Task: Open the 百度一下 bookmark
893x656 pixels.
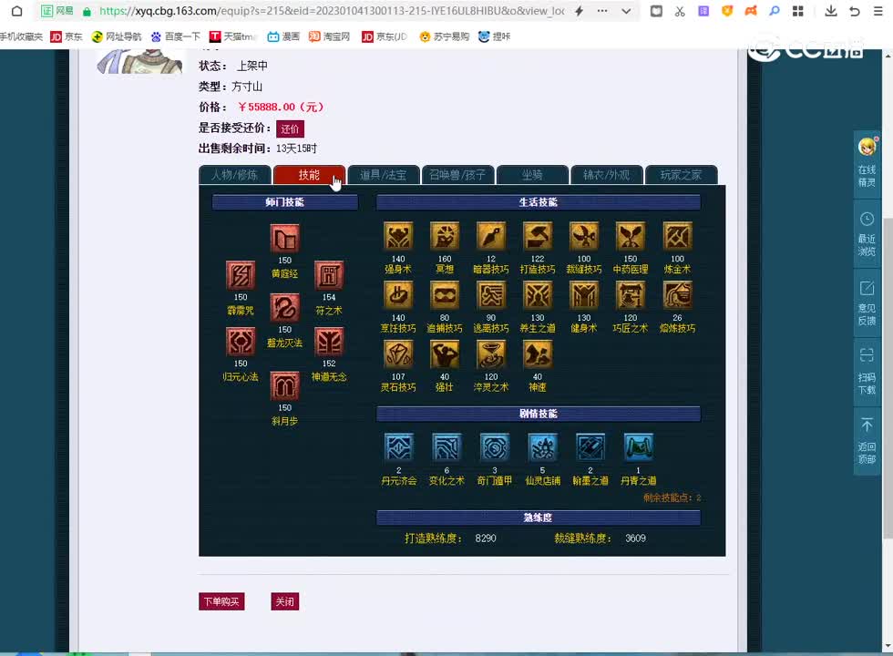Action: 175,36
